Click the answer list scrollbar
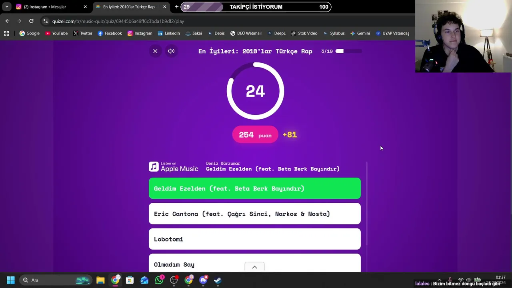This screenshot has width=512, height=288. (366, 204)
